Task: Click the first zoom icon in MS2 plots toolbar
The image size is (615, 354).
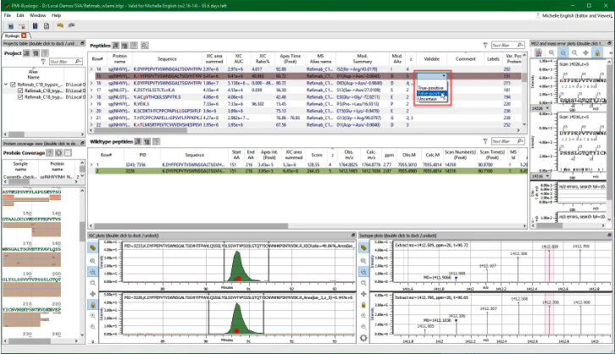Action: pyautogui.click(x=551, y=53)
